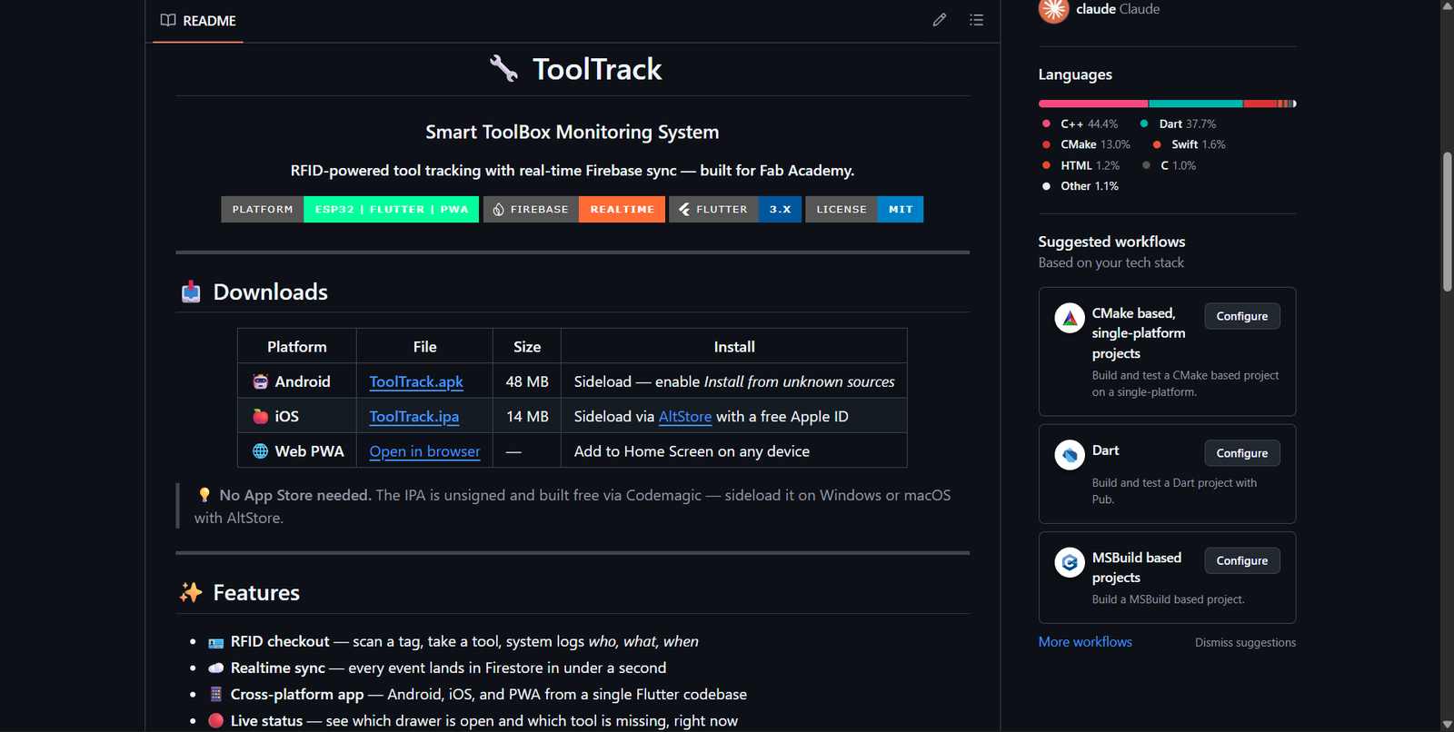
Task: Click the iOS apple icon in table
Action: pyautogui.click(x=261, y=416)
